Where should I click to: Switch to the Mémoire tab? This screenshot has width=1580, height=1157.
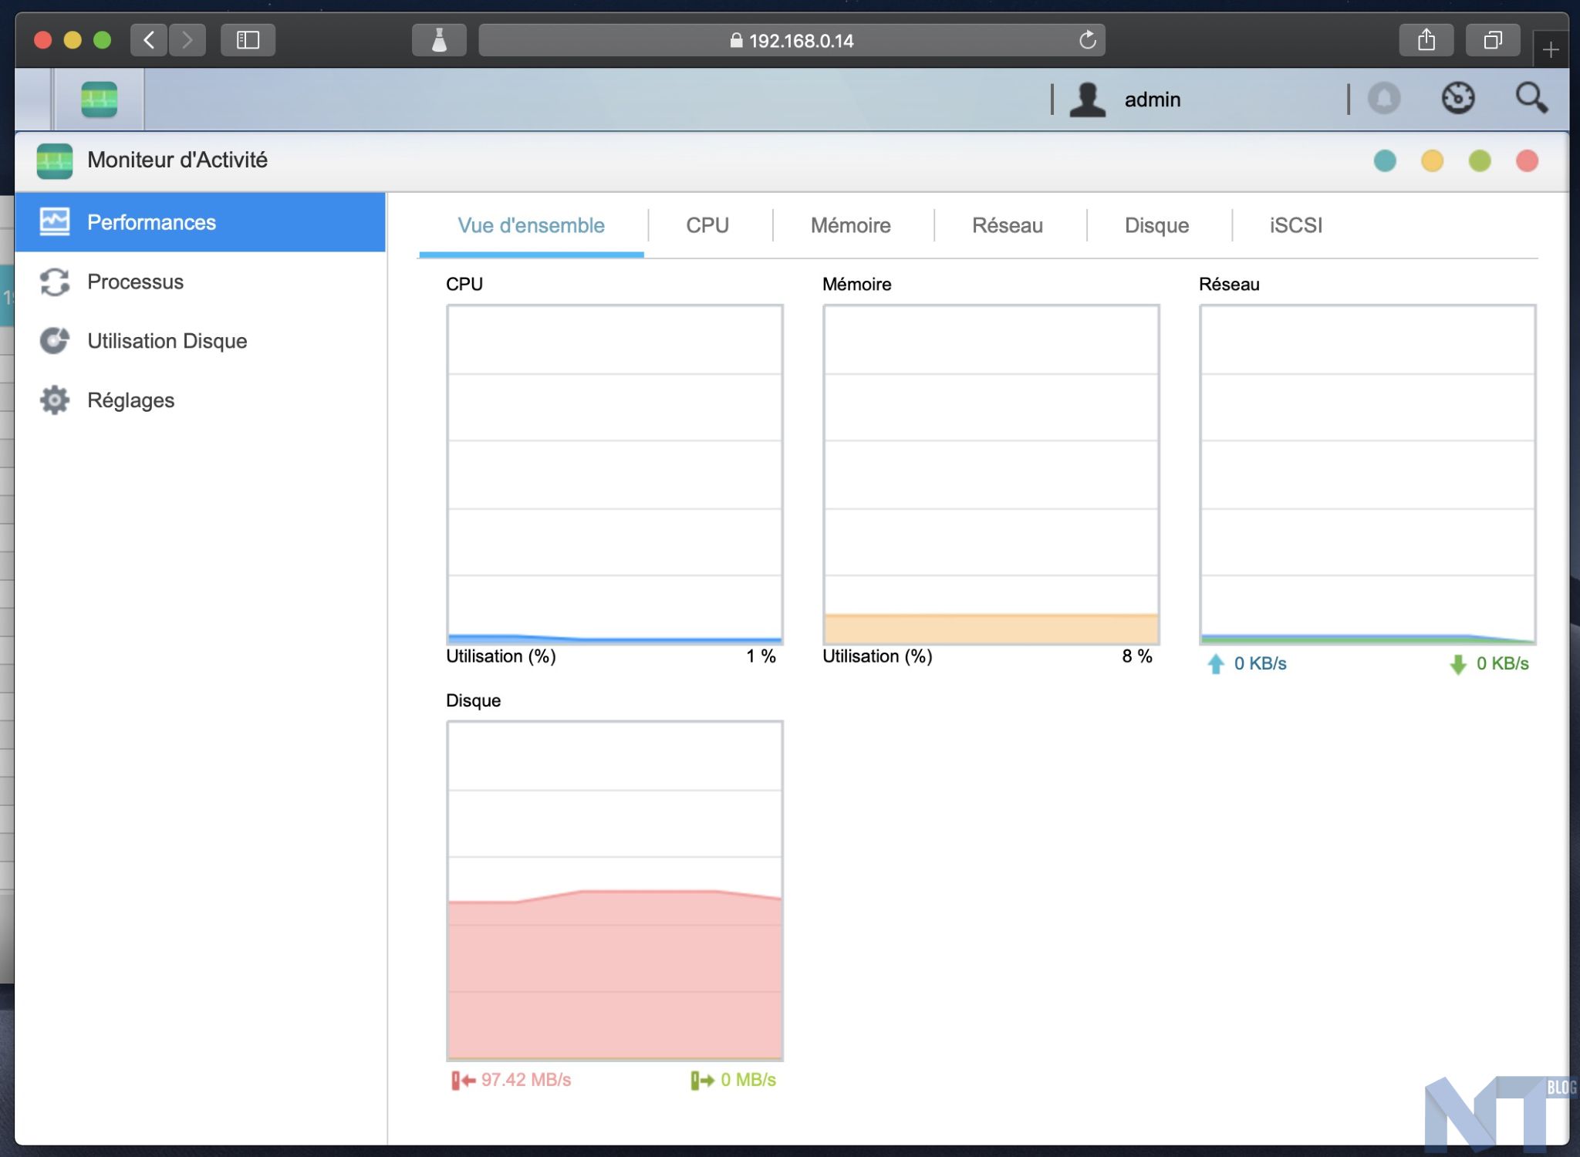pos(850,225)
